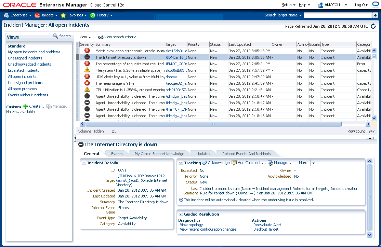381x247 pixels.
Task: Click critical severity icon for Metric evaluation error
Action: click(x=87, y=51)
